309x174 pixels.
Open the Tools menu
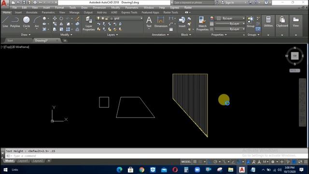click(x=72, y=8)
